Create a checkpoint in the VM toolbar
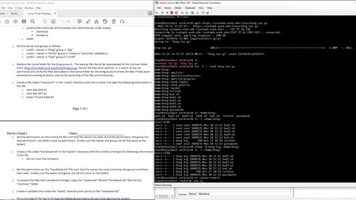 (192, 13)
